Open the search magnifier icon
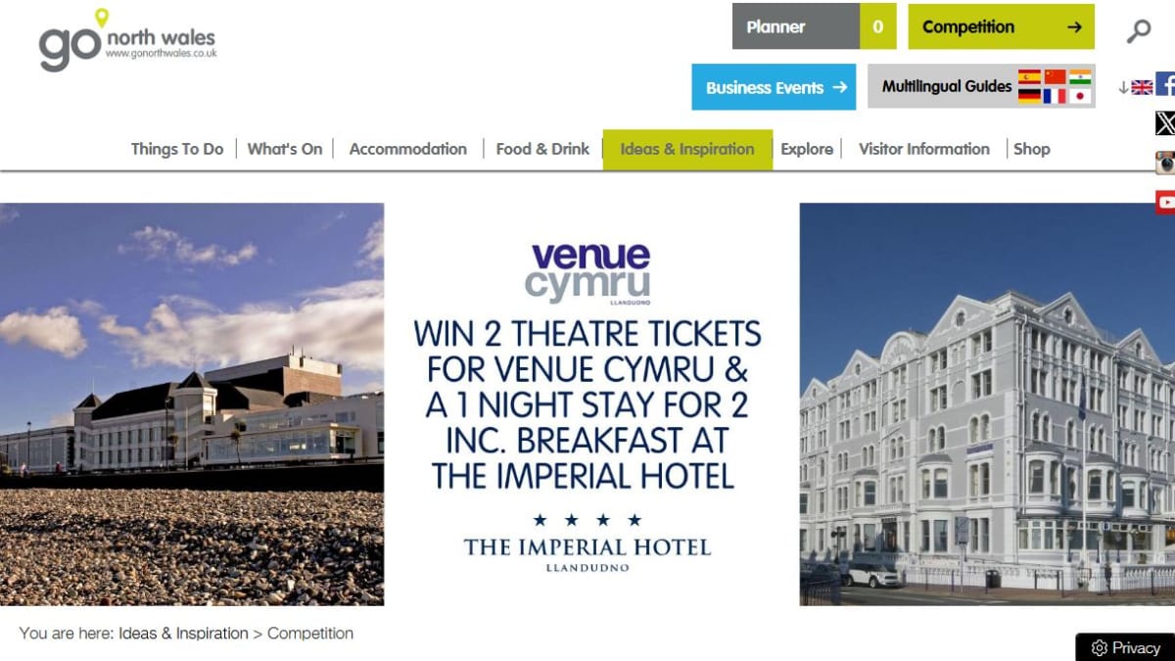 (x=1138, y=31)
